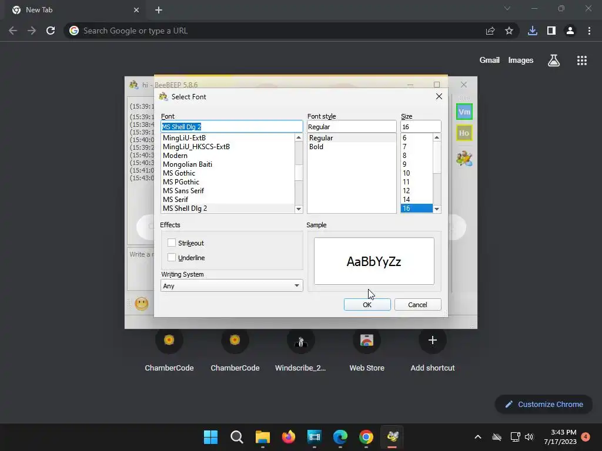Click the Font style input field
Viewport: 602px width, 451px height.
click(x=352, y=127)
